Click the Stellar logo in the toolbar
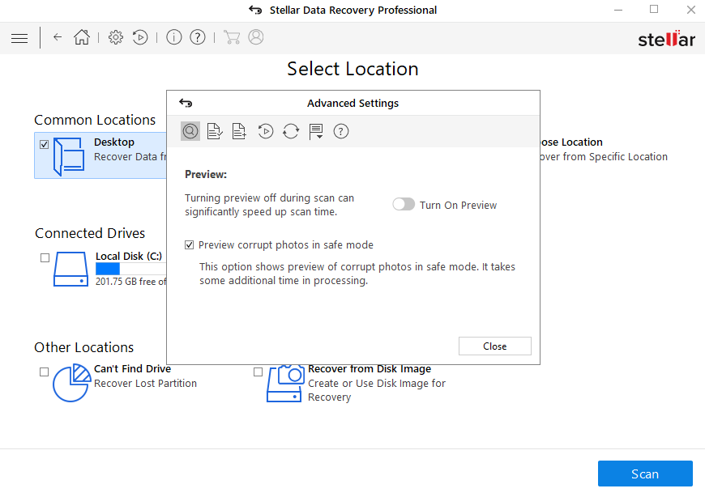The image size is (705, 497). coord(666,39)
